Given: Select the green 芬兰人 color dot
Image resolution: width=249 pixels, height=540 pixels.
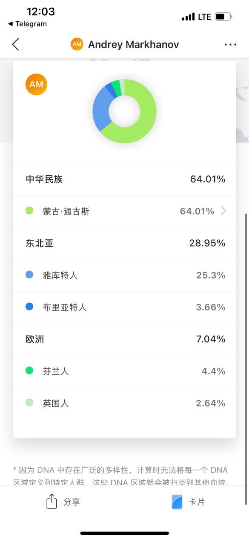Looking at the screenshot, I should [29, 371].
